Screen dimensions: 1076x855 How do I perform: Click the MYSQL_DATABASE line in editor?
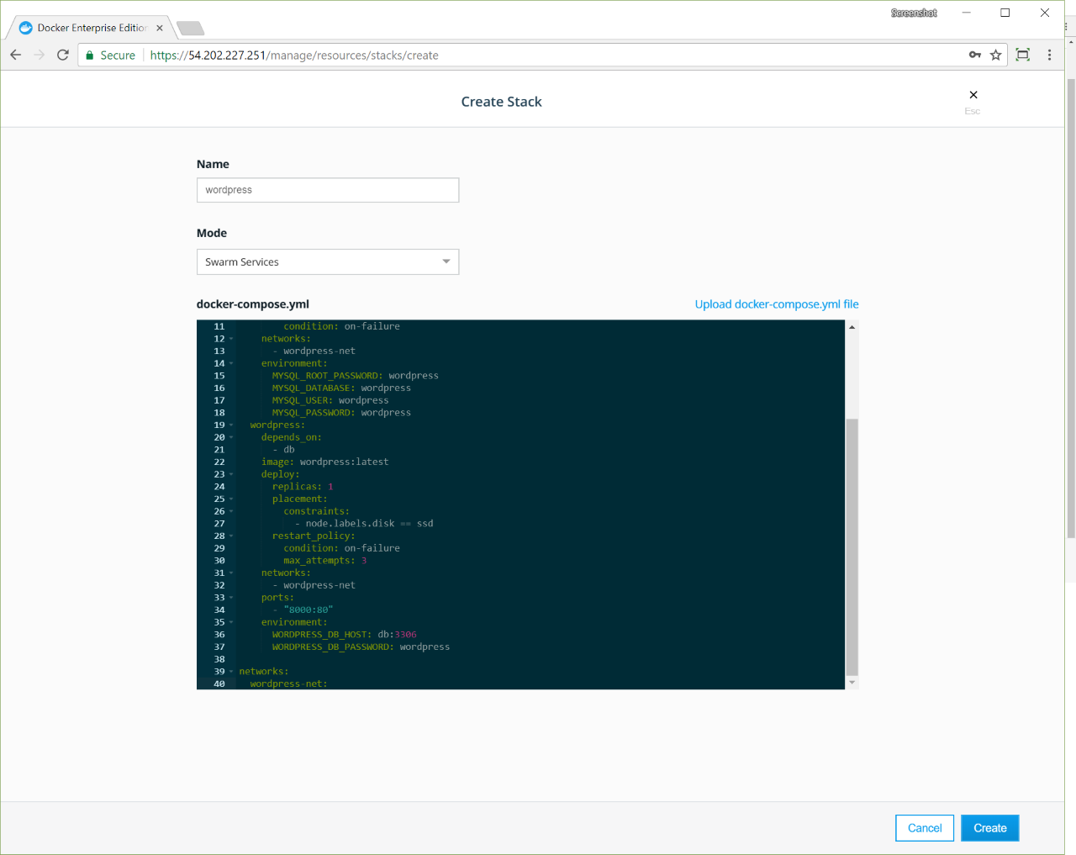pos(341,388)
